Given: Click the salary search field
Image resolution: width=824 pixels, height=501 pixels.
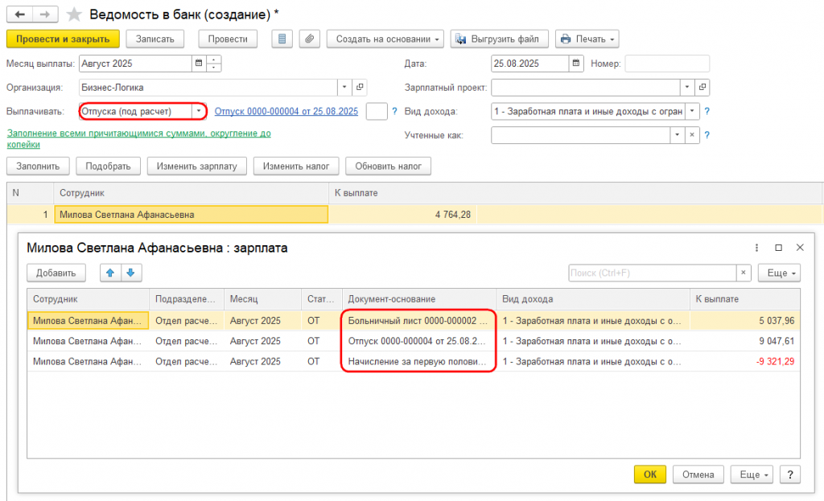Looking at the screenshot, I should click(652, 273).
